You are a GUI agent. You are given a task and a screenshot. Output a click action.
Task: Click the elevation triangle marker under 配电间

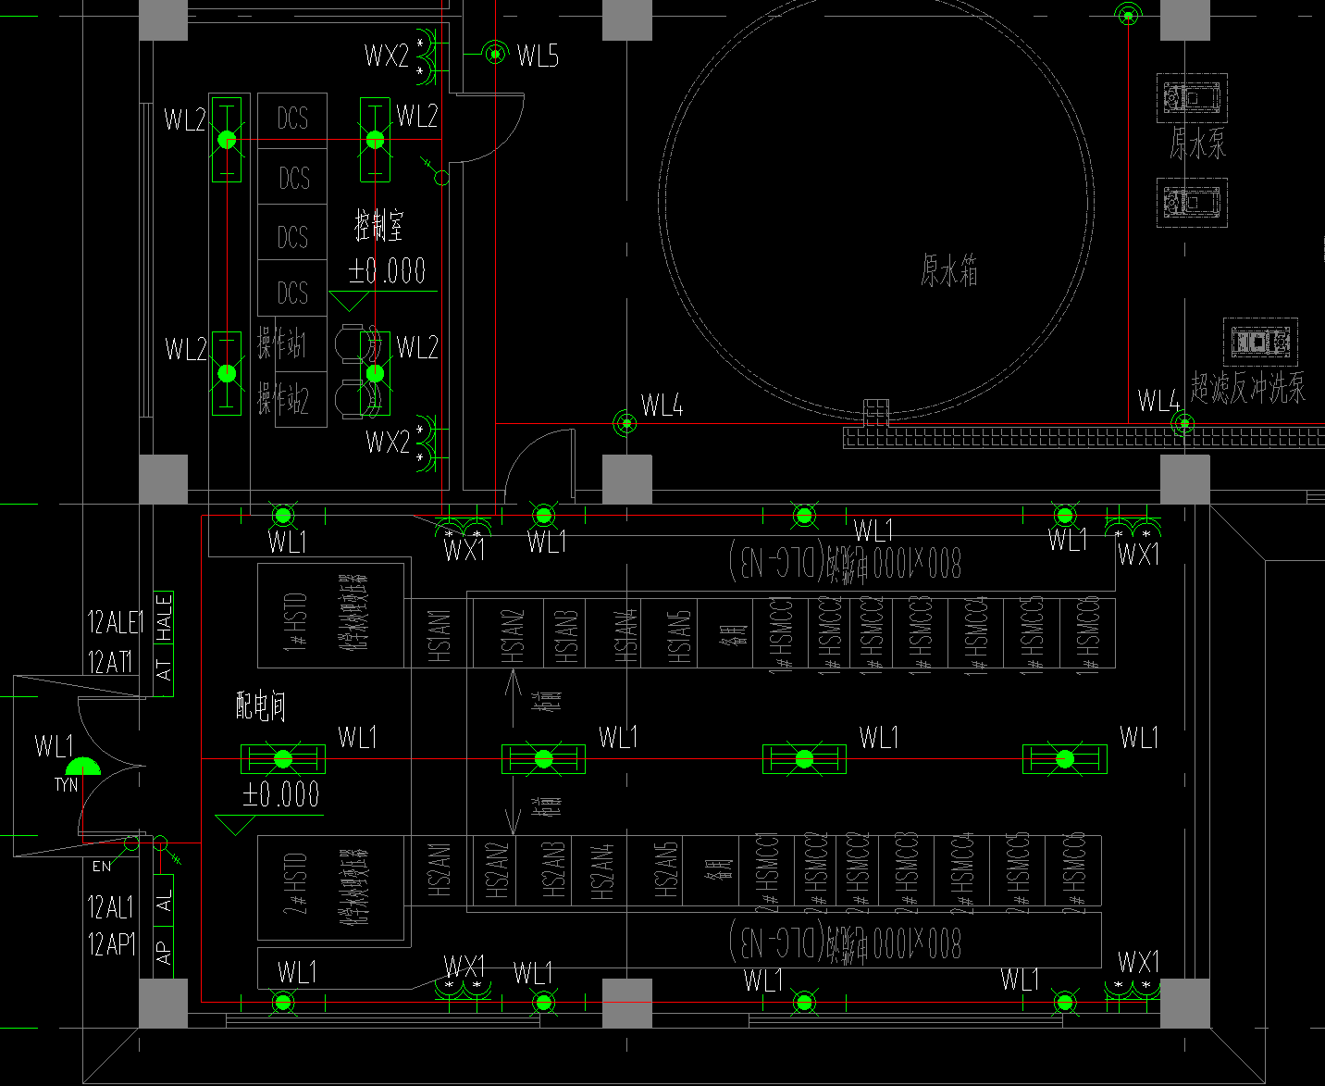click(x=235, y=825)
